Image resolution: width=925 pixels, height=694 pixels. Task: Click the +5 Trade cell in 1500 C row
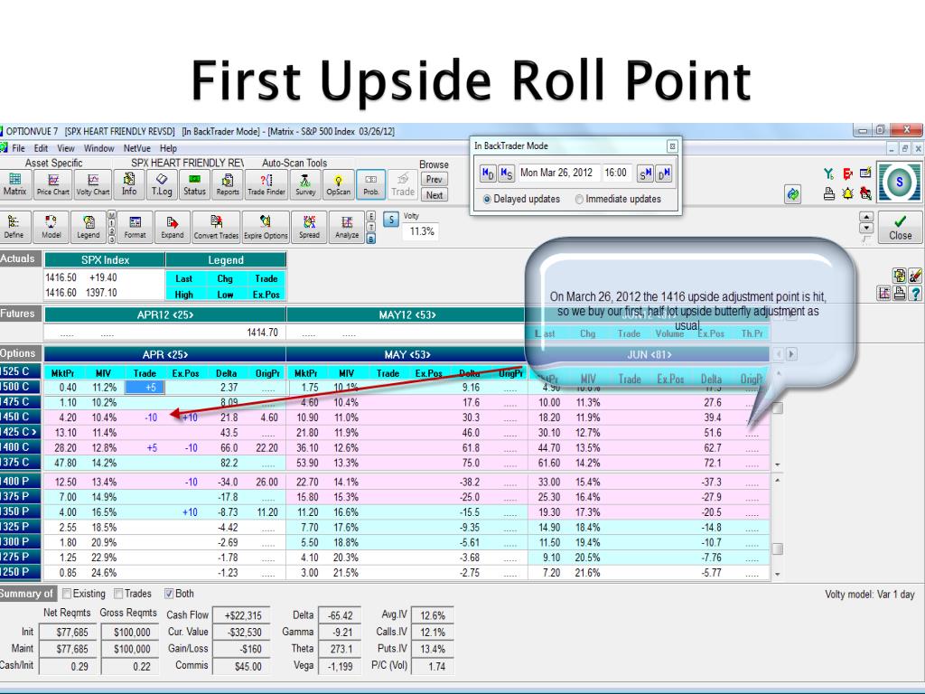pyautogui.click(x=145, y=387)
